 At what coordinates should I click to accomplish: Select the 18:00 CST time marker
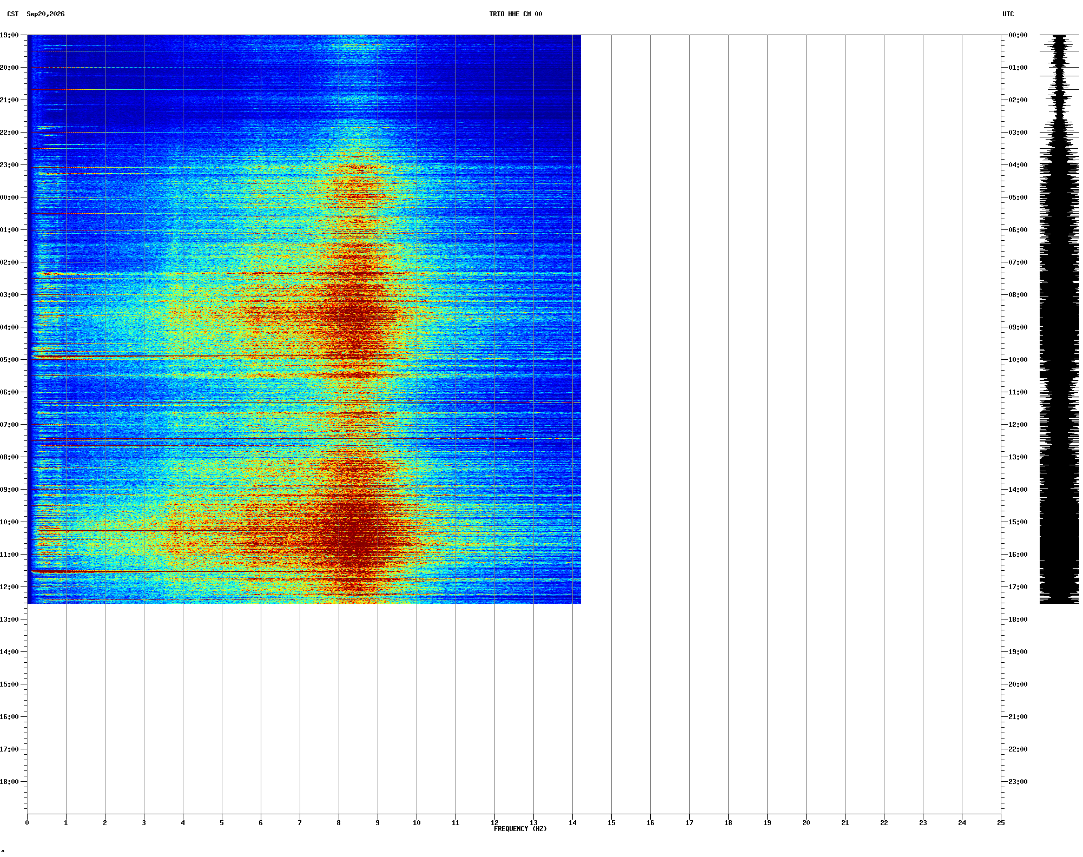10,782
